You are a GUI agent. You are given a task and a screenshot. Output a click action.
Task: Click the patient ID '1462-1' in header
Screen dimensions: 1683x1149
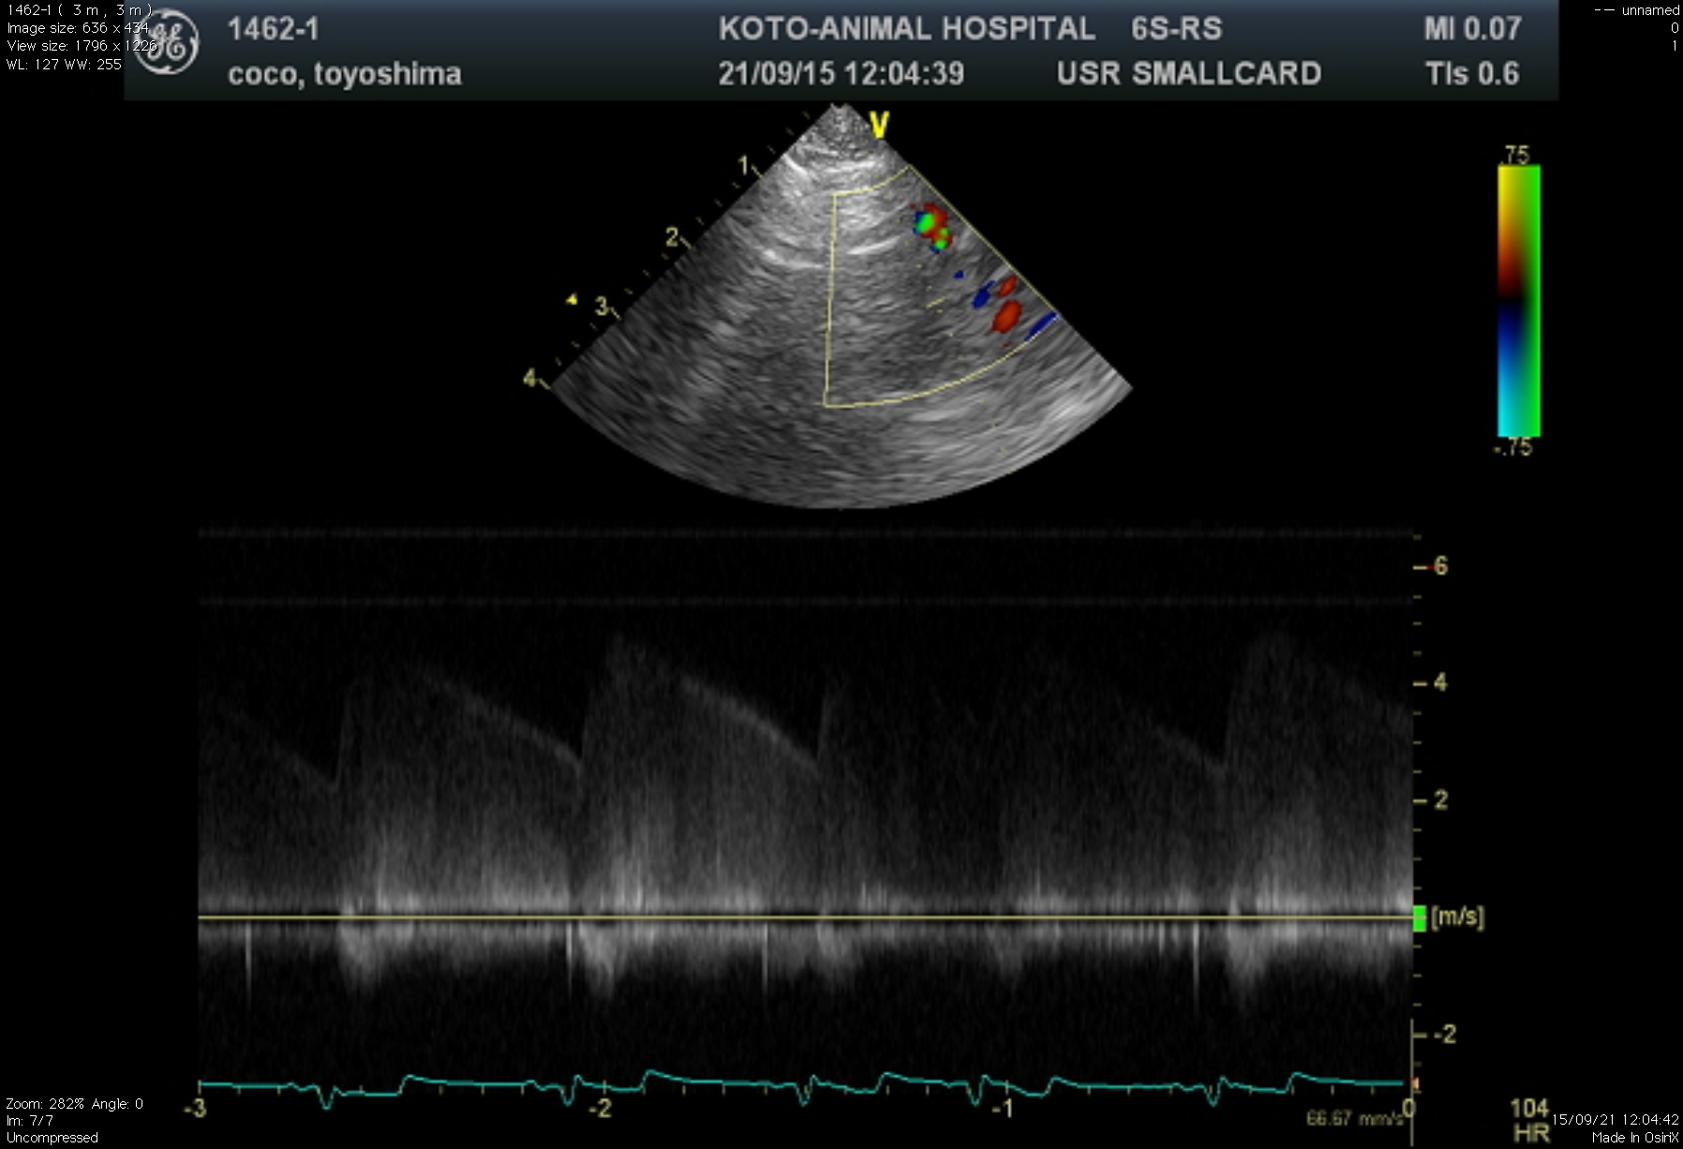point(274,29)
